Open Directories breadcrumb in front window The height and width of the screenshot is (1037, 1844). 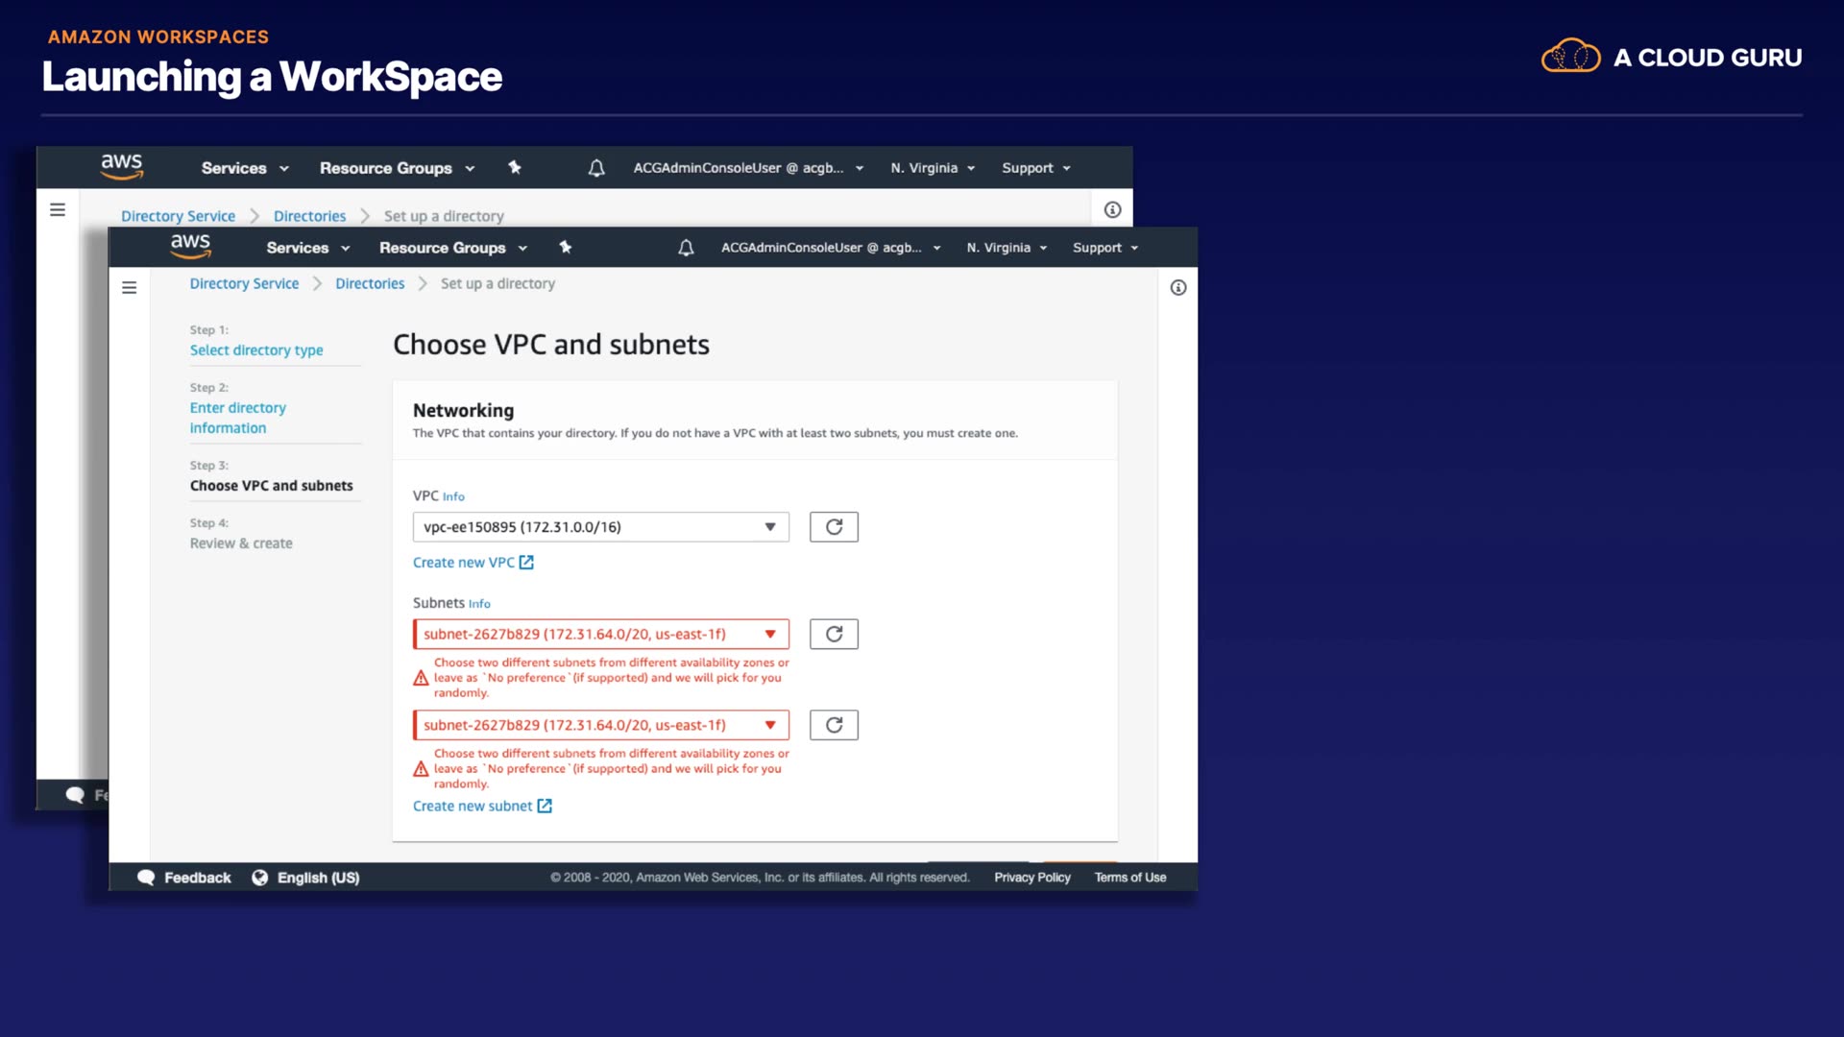click(370, 284)
